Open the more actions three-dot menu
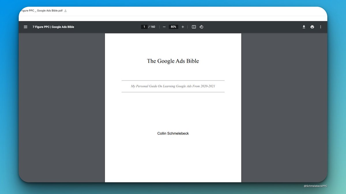Image resolution: width=346 pixels, height=194 pixels. click(321, 27)
